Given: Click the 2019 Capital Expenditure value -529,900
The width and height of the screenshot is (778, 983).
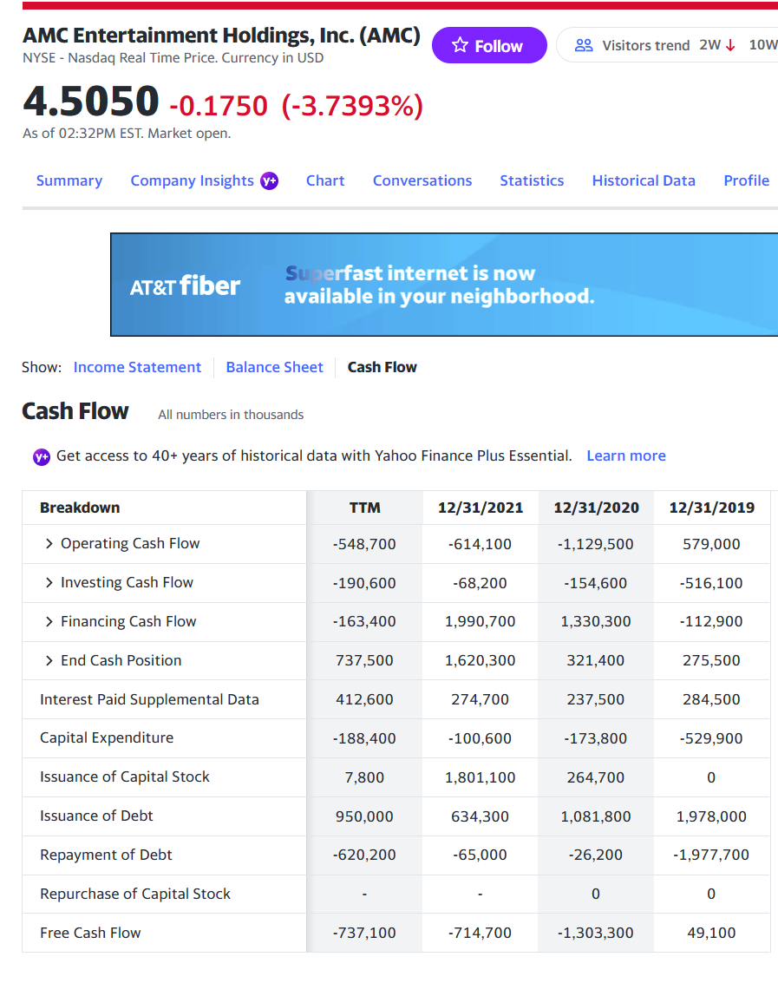Looking at the screenshot, I should pos(711,738).
